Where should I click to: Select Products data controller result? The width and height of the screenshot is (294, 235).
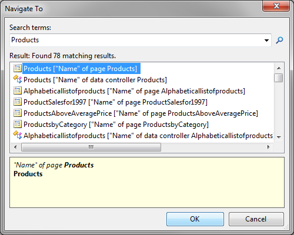pos(95,80)
